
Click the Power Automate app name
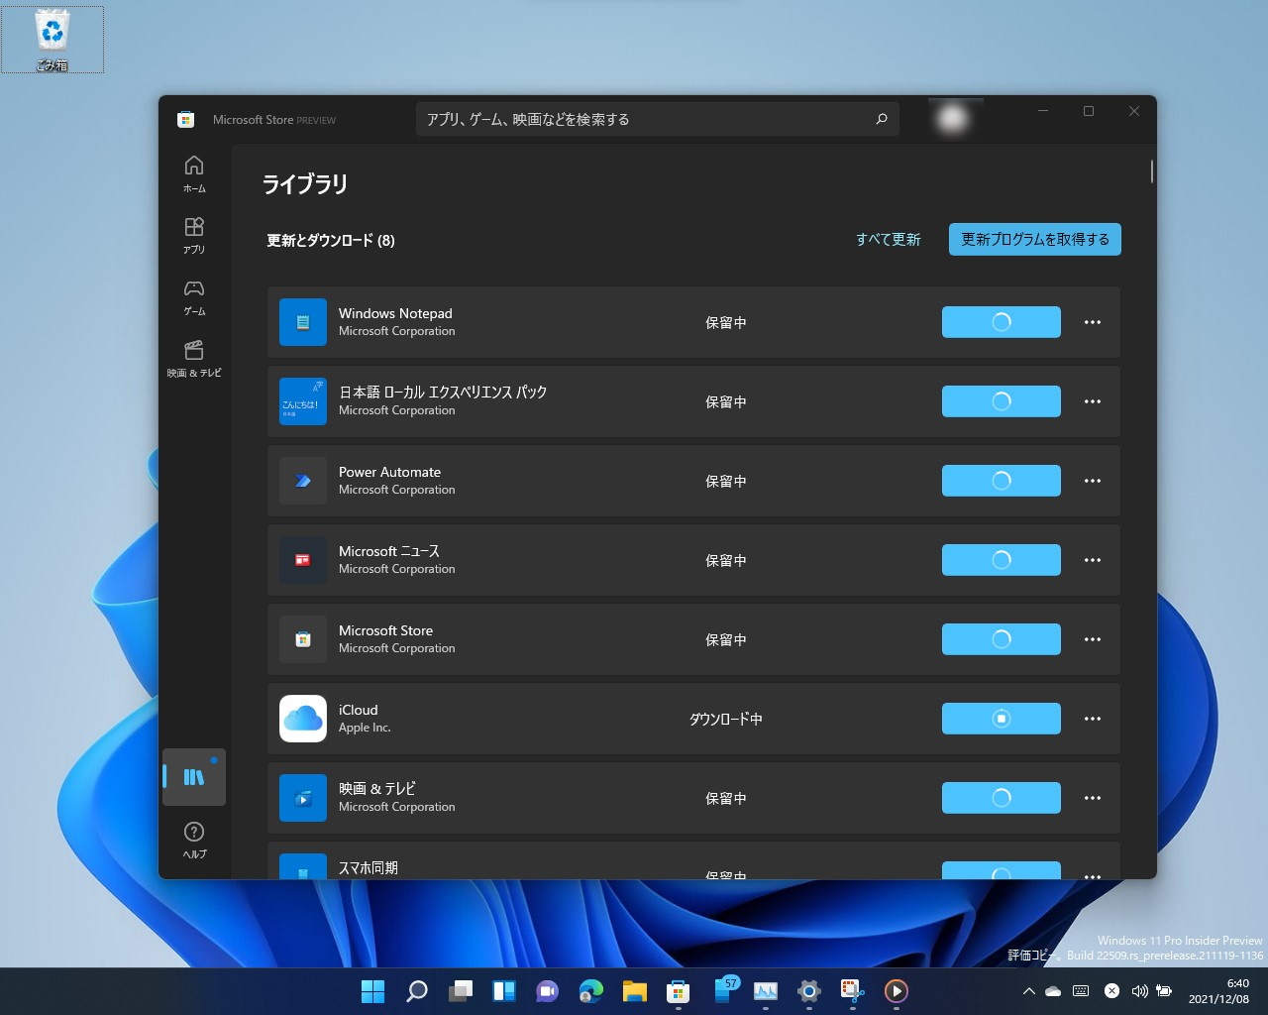click(389, 472)
